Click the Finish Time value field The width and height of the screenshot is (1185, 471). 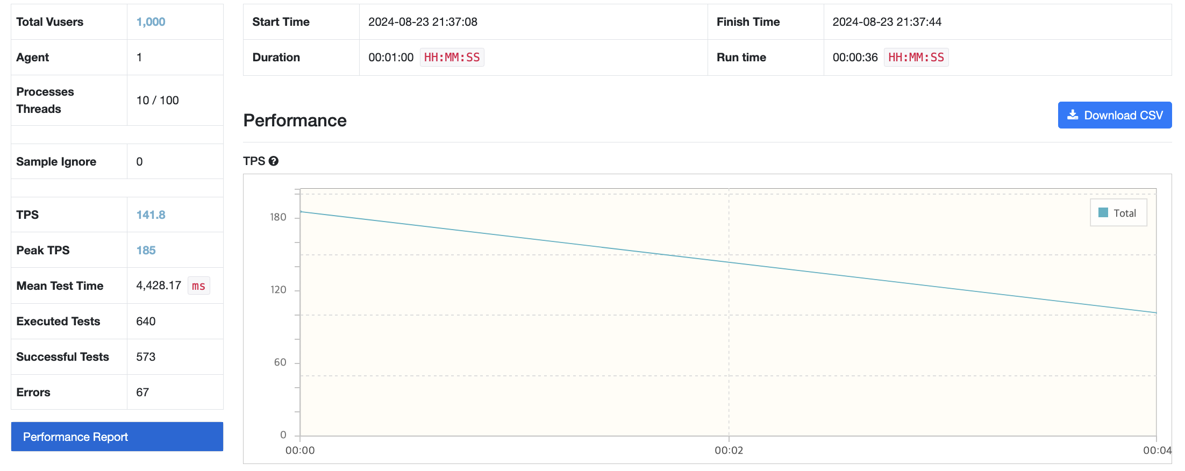[x=997, y=22]
